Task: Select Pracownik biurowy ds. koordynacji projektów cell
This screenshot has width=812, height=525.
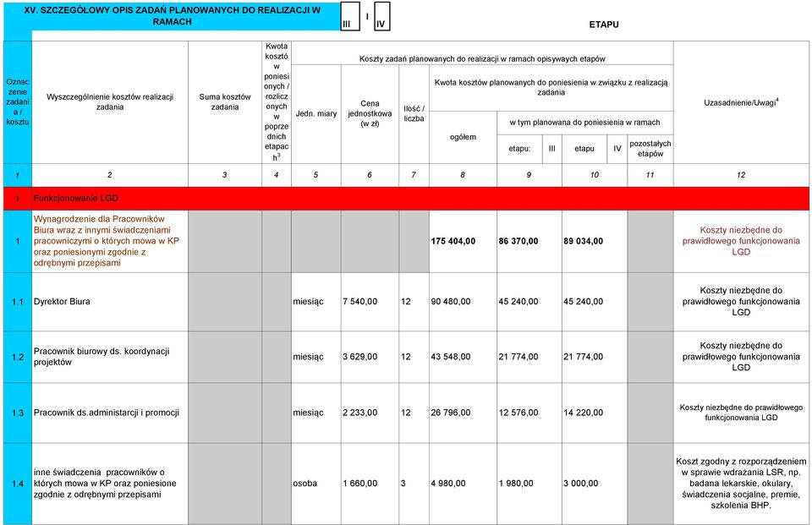Action: 110,357
